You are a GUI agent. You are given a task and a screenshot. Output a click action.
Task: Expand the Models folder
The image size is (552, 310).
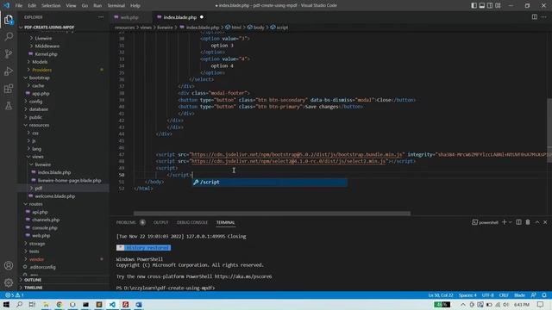tap(40, 62)
